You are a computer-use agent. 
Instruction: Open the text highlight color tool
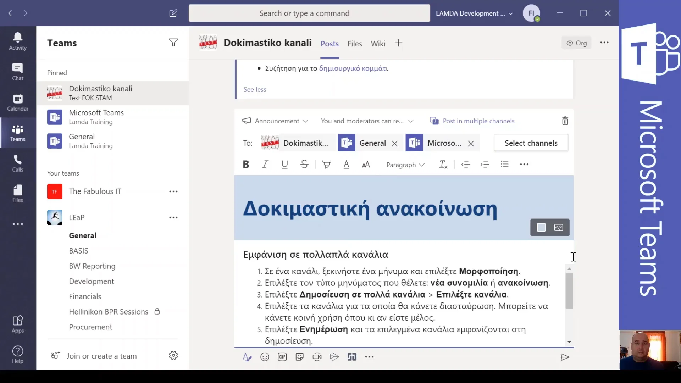[x=327, y=165]
